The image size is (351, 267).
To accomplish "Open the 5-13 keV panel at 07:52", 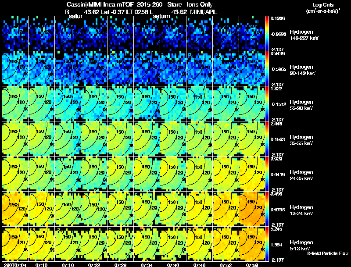I will (226, 244).
